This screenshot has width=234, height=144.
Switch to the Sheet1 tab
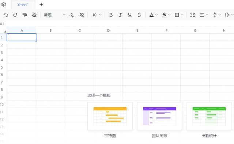pyautogui.click(x=23, y=4)
